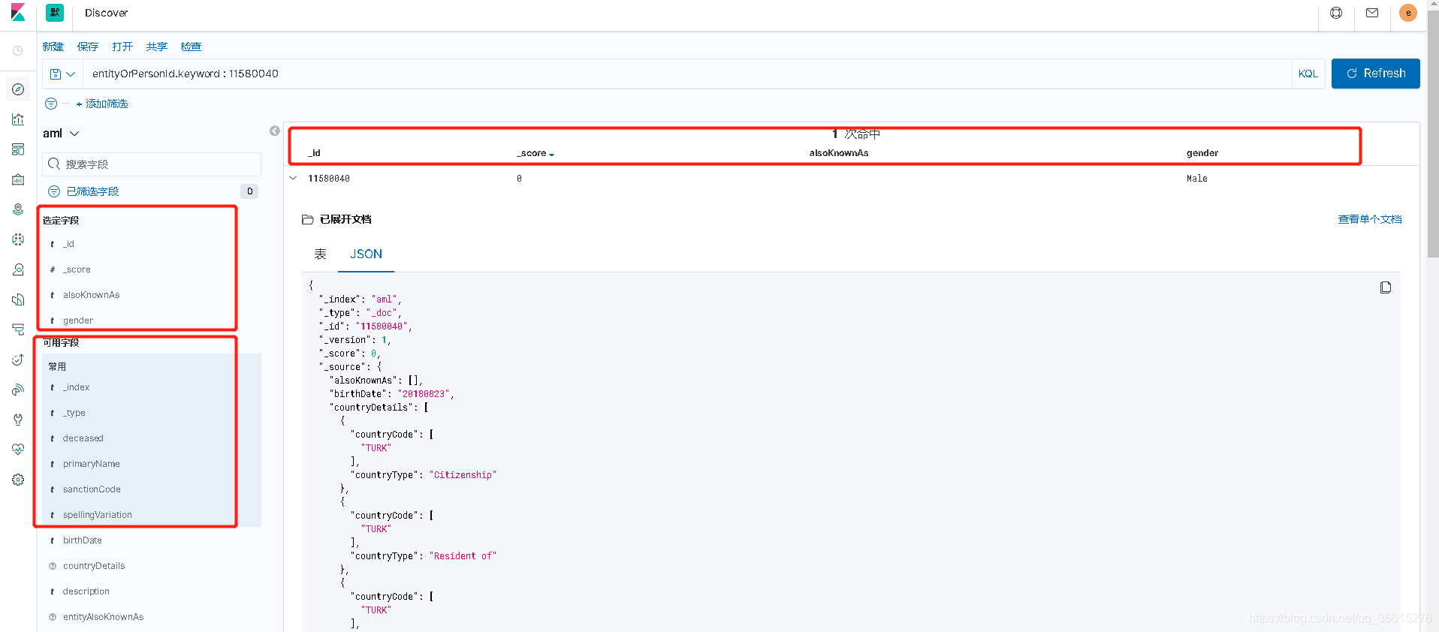Image resolution: width=1439 pixels, height=632 pixels.
Task: Select the alsoKnownAs selected field
Action: click(x=91, y=295)
